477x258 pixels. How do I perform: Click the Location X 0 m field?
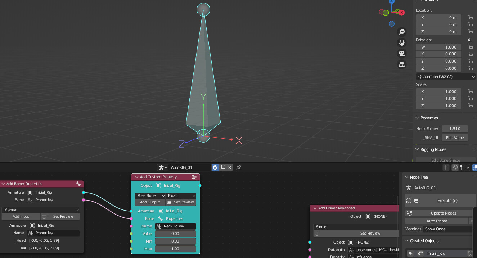click(x=438, y=18)
